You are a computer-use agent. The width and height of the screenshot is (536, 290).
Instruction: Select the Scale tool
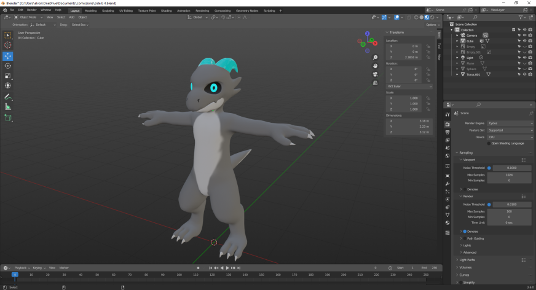coord(8,76)
